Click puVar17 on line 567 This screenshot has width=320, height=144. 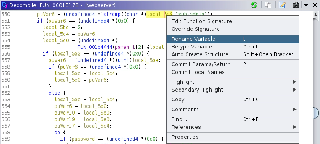point(64,126)
